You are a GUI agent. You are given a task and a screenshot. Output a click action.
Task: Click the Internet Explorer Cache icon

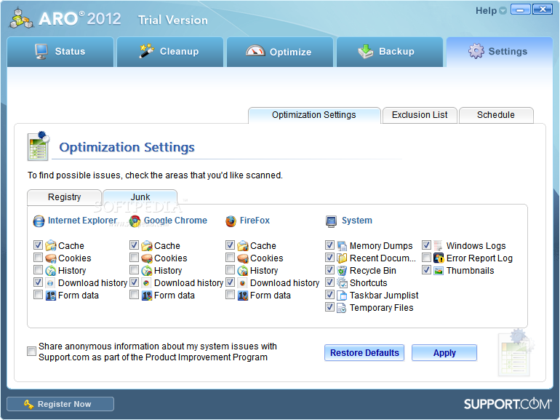coord(51,245)
